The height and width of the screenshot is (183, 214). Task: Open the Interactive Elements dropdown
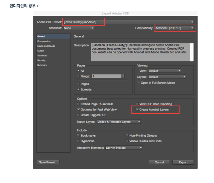point(124,148)
